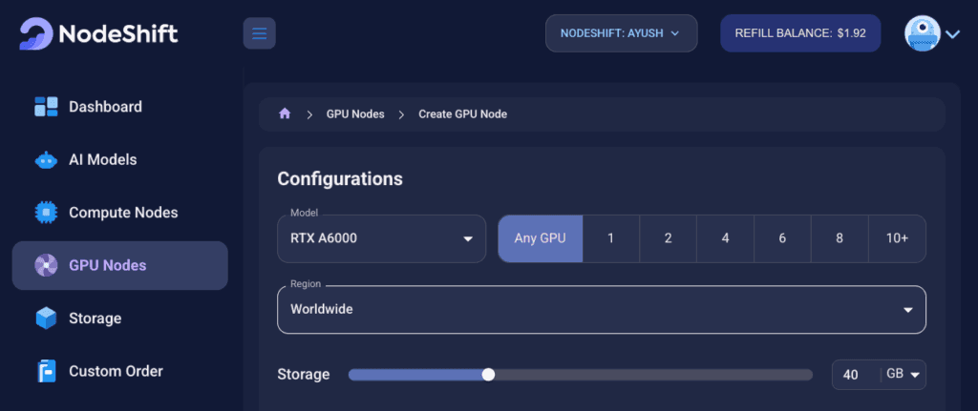978x411 pixels.
Task: Select 8 GPU count option
Action: pyautogui.click(x=840, y=238)
